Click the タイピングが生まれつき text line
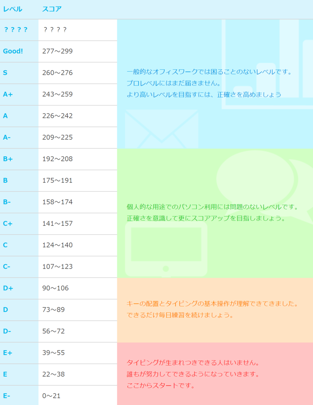Viewport: 313px width, 405px height. pyautogui.click(x=193, y=363)
